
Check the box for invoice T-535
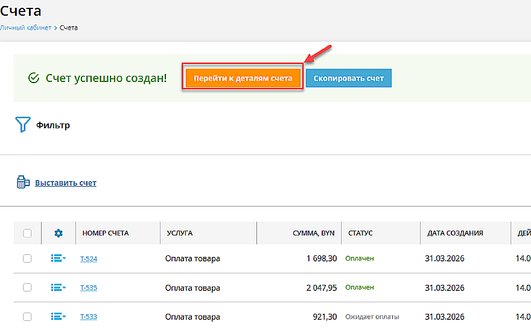(27, 287)
